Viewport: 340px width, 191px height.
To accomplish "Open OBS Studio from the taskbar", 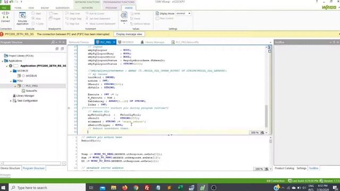I will [x=214, y=187].
